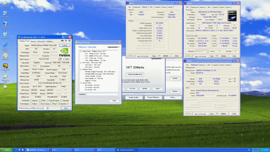Click the To Excel button
Image resolution: width=270 pixels, height=152 pixels.
click(132, 88)
